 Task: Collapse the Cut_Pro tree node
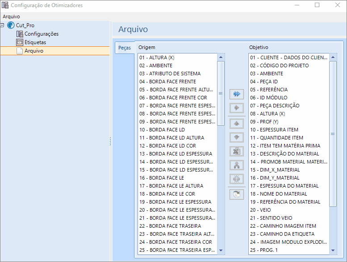tap(3, 25)
